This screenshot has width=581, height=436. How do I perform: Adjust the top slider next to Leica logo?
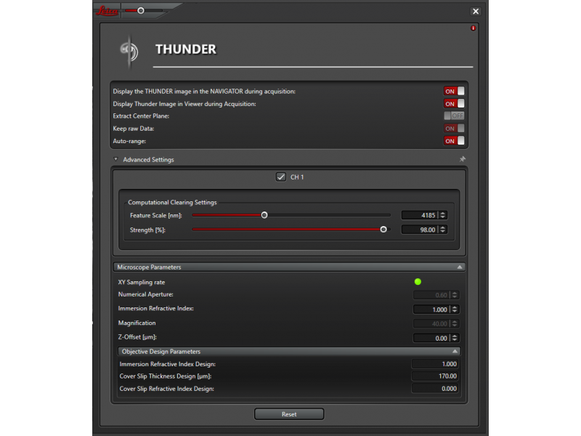coord(141,10)
